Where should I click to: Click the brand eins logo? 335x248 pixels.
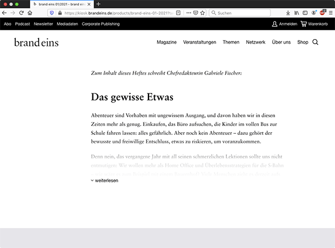(x=36, y=42)
